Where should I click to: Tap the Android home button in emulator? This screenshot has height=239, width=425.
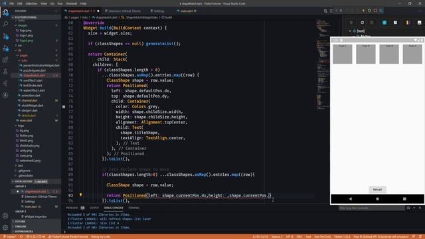pyautogui.click(x=377, y=199)
